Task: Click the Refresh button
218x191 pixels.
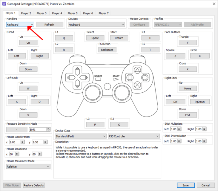Action: (x=50, y=25)
